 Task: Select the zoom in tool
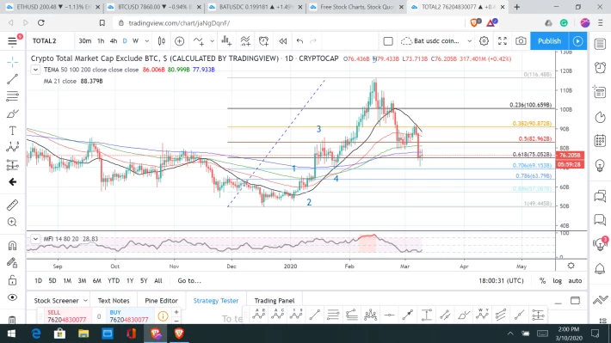(12, 223)
